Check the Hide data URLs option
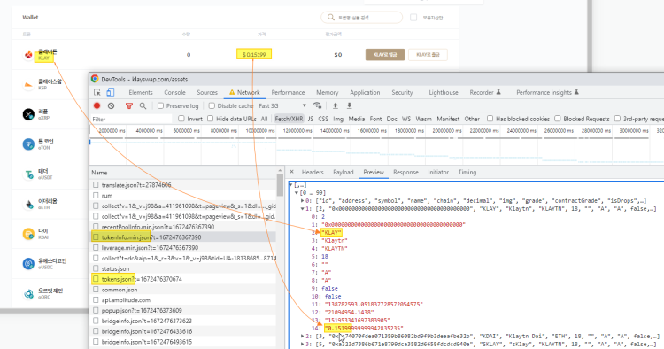 [210, 119]
